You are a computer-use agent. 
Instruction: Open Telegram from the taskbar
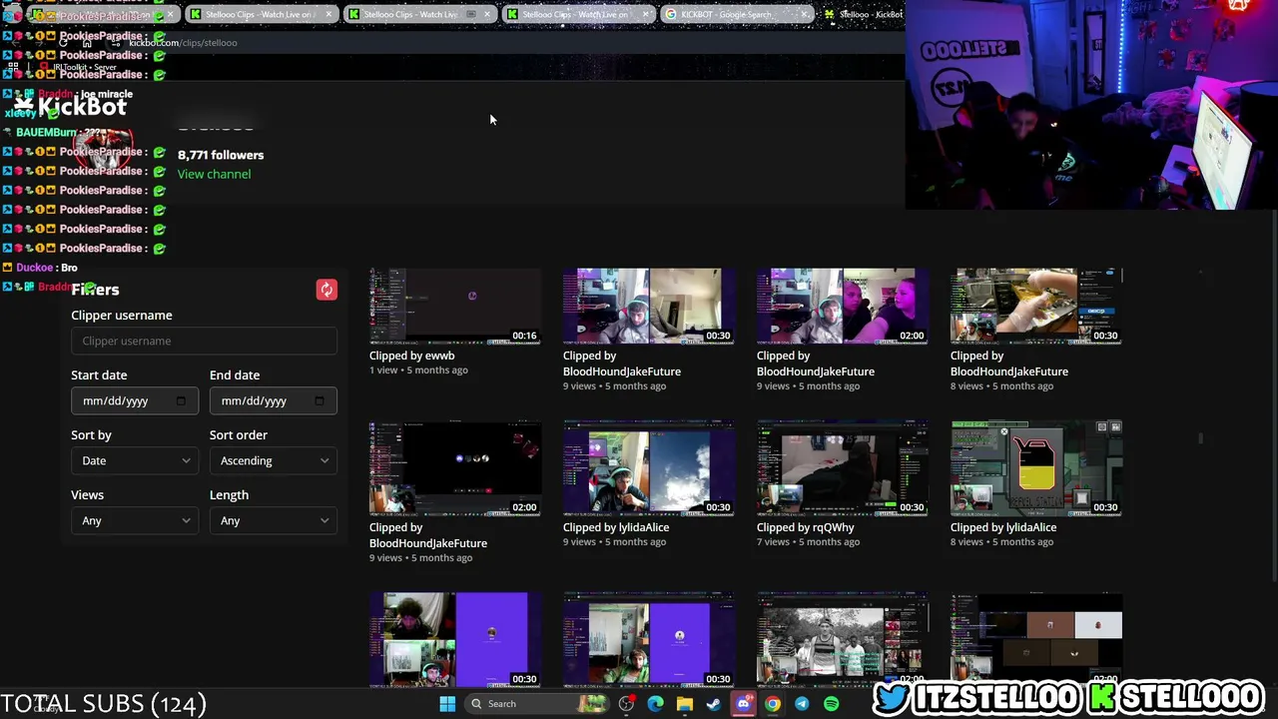(x=802, y=704)
